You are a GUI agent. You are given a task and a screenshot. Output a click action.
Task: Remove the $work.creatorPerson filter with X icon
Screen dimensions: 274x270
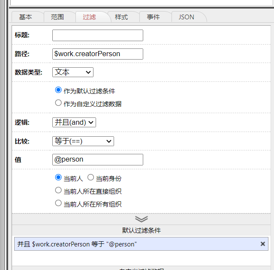[263, 244]
